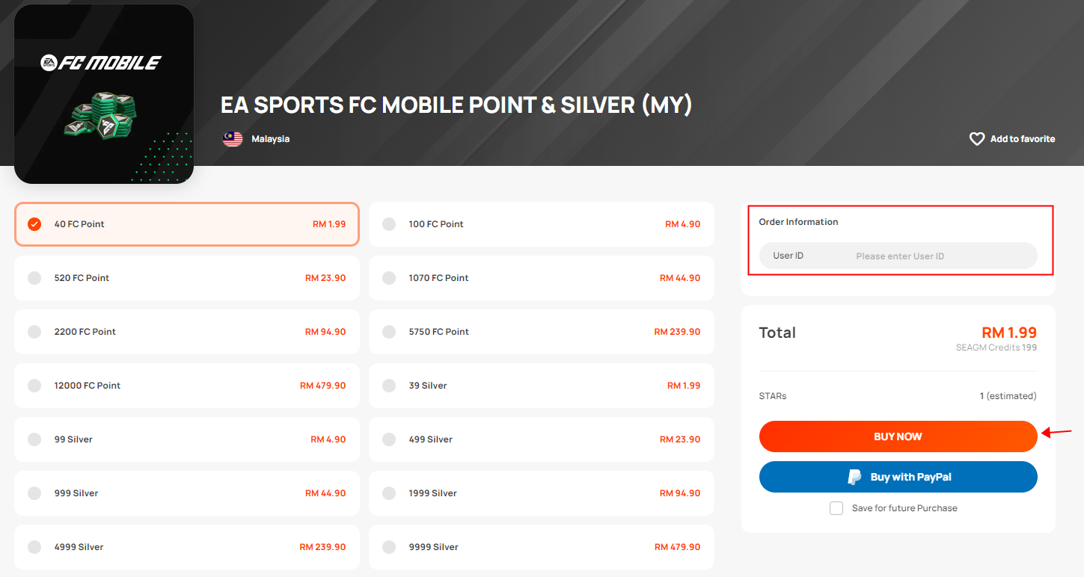Click the Buy with PayPal button

coord(898,477)
